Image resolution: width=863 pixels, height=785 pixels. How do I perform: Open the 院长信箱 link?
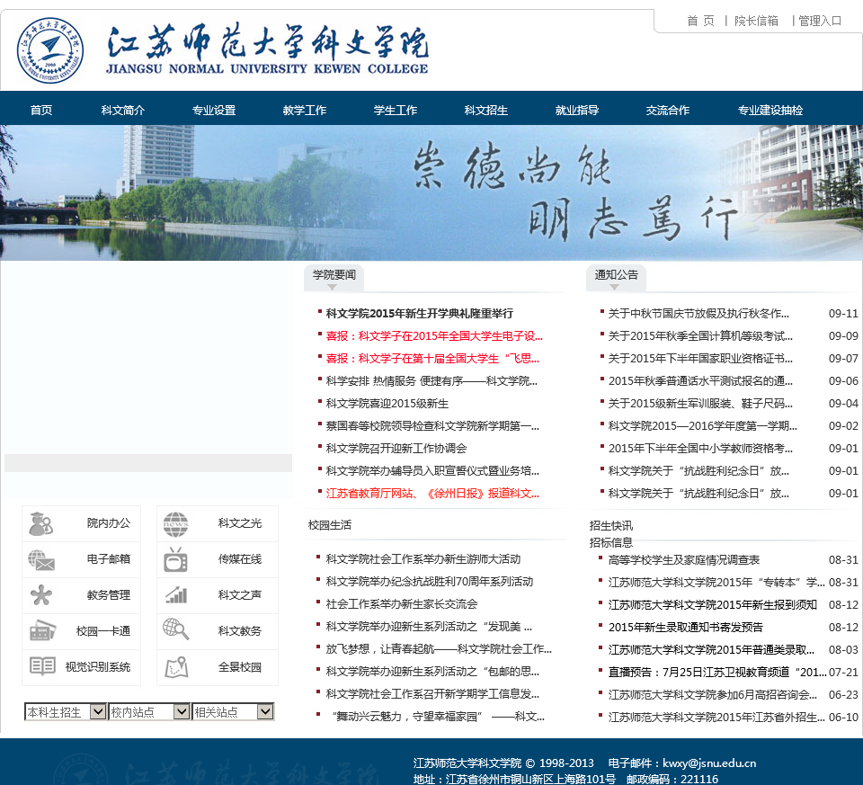pyautogui.click(x=756, y=21)
